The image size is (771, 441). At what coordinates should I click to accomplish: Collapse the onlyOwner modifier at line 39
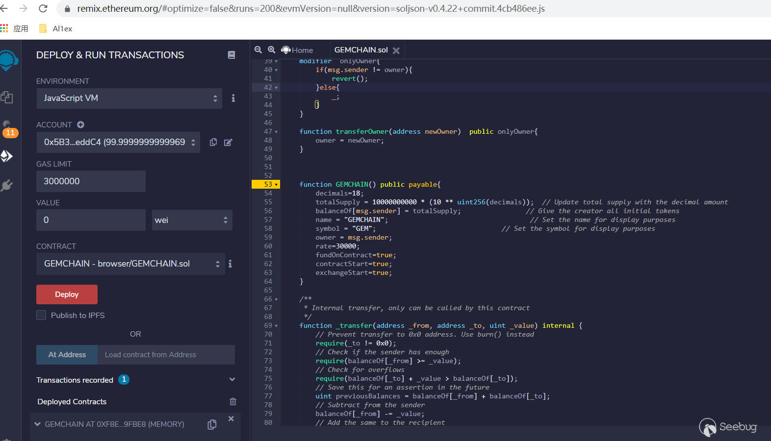coord(277,61)
